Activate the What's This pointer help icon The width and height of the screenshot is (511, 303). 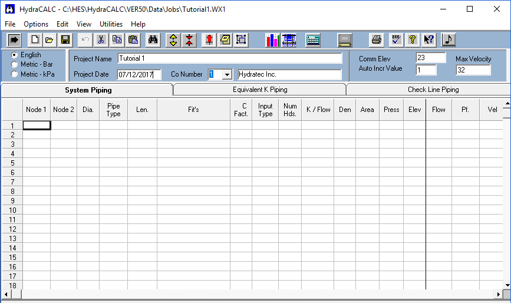(428, 40)
